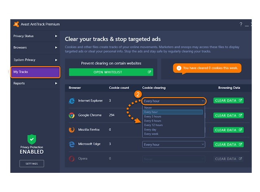
Task: Clear data for Internet Explorer
Action: (228, 101)
